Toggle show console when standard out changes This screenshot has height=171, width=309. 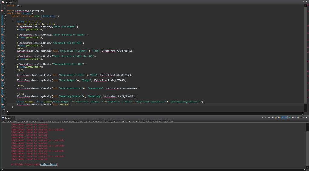(282, 118)
